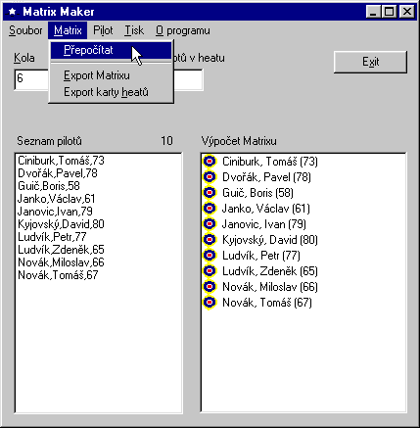Click the roundel icon beside Ciniburk, Tomáš

210,162
